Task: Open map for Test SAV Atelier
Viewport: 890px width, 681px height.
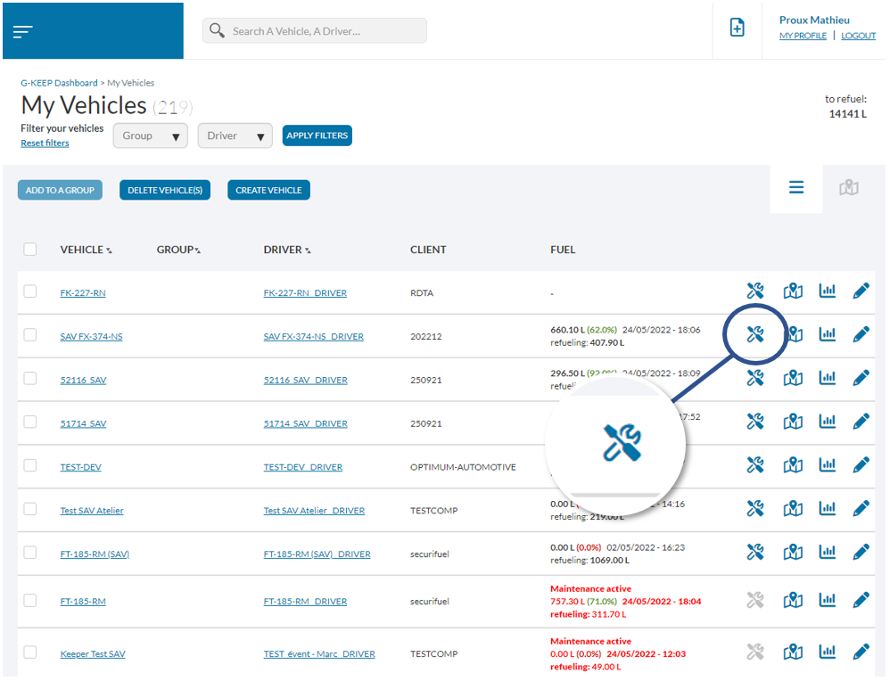Action: [793, 508]
